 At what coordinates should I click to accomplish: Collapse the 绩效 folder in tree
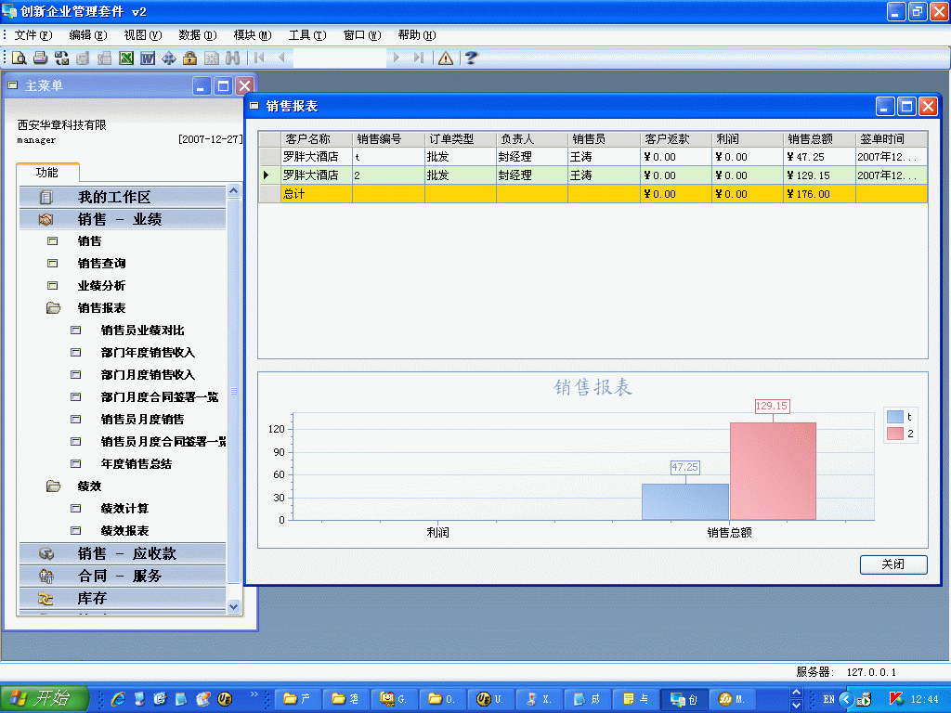[53, 486]
